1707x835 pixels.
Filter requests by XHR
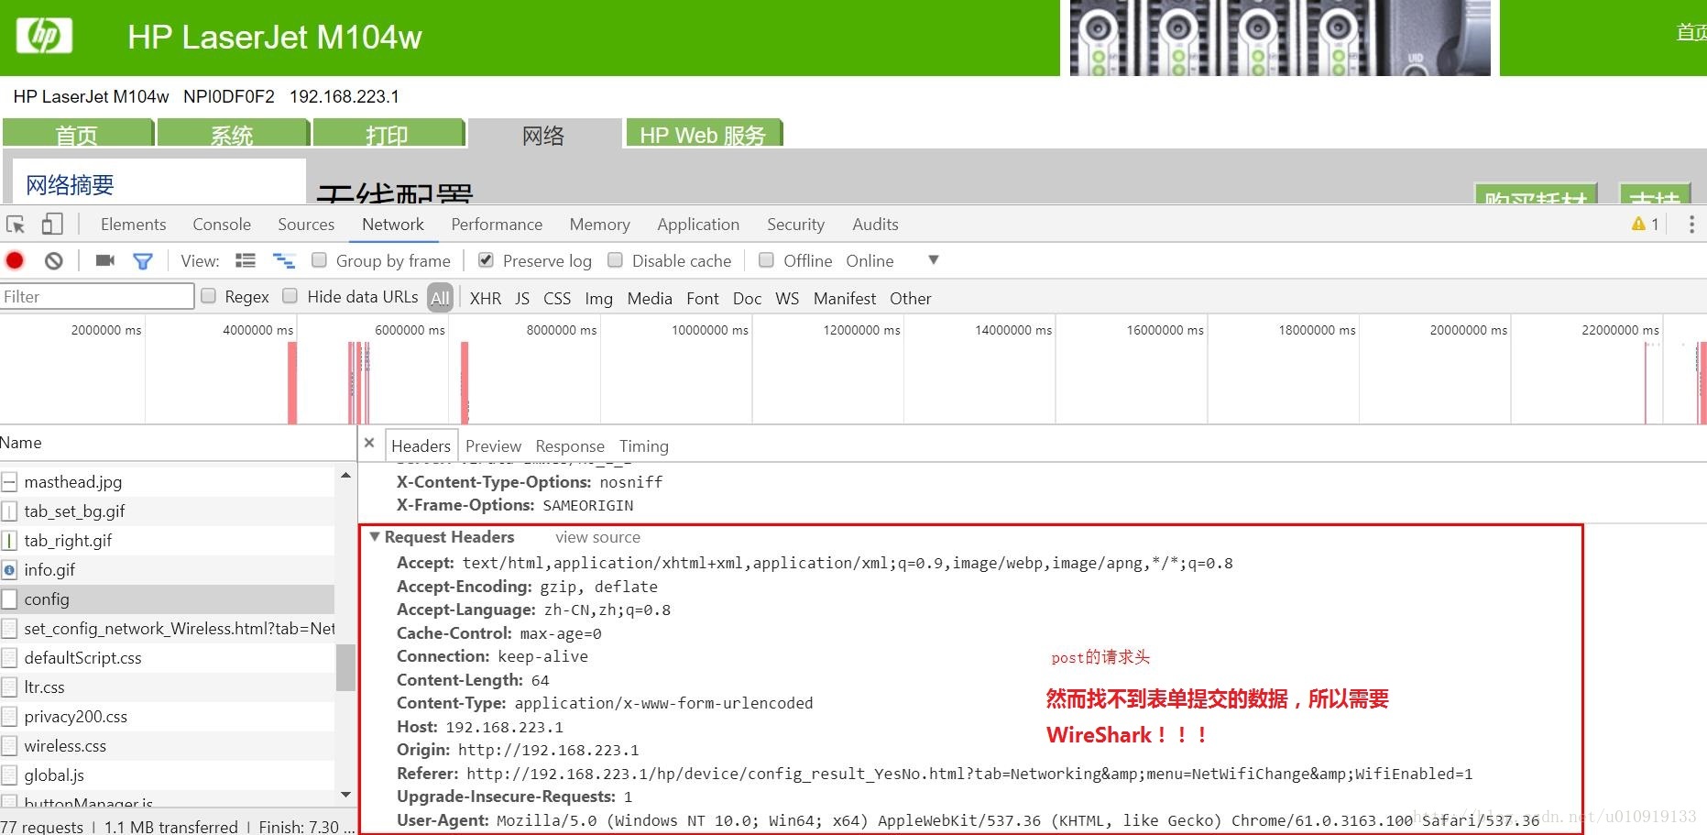(486, 298)
